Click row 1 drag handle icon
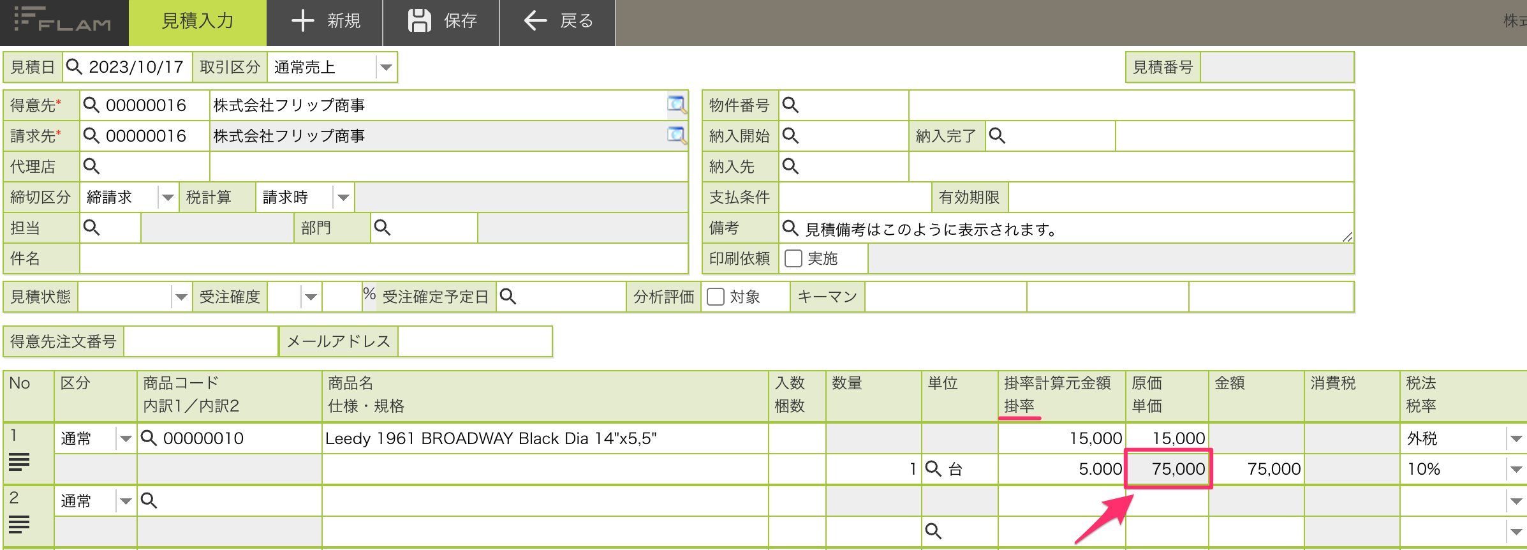 pyautogui.click(x=19, y=461)
